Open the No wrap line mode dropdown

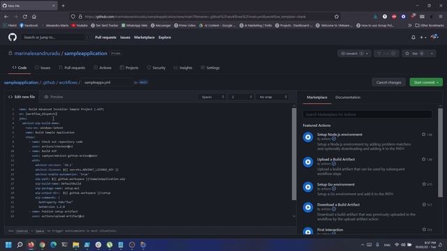(272, 97)
